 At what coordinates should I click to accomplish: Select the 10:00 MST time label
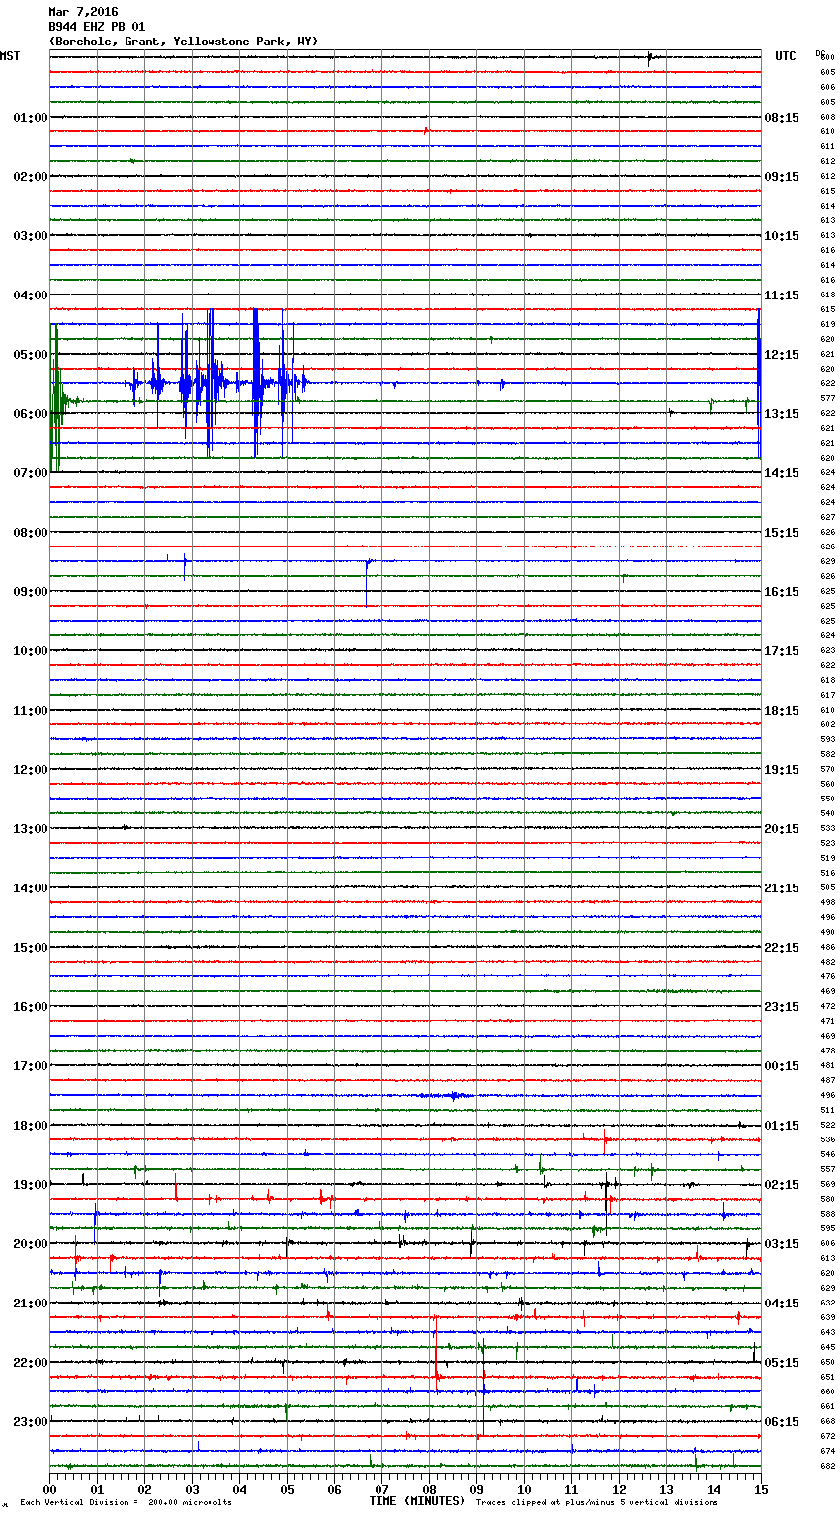tap(31, 651)
